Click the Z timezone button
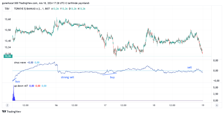 7,105
